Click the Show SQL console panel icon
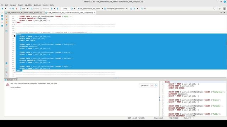Image resolution: width=227 pixels, height=127 pixels. click(x=6, y=31)
